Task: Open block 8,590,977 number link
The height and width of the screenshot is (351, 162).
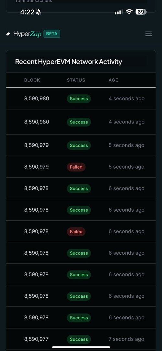Action: [36, 339]
